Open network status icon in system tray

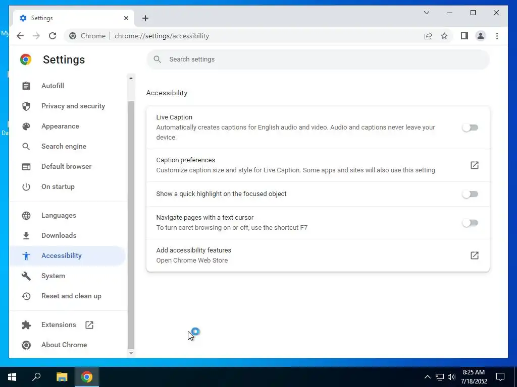[440, 377]
